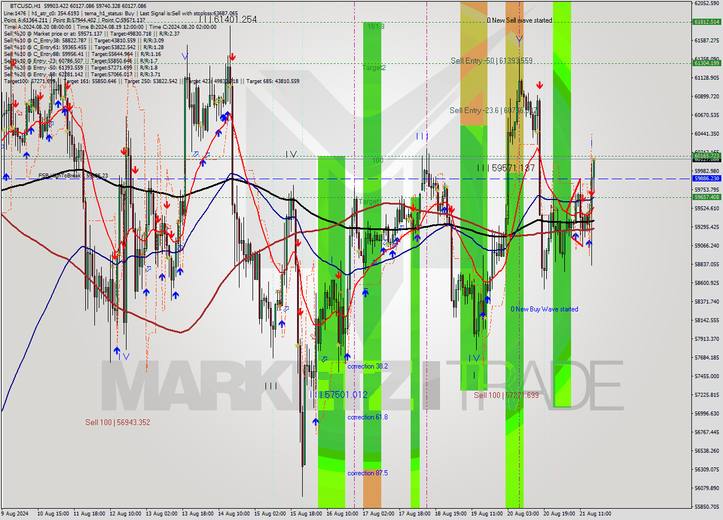Click the 59524.610 price axis label
Viewport: 723px width, 520px height.
coord(706,209)
